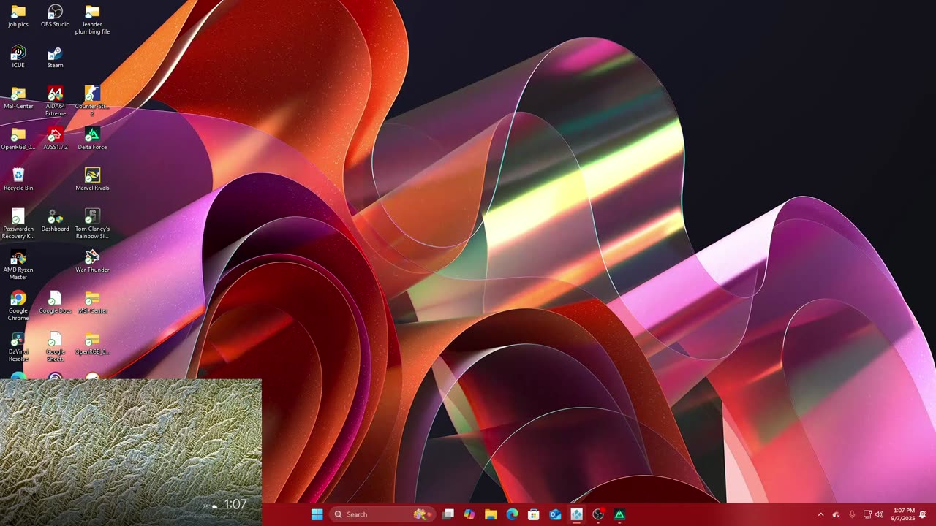Select Tom Clancy's Rainbow Six icon
Viewport: 936px width, 526px height.
[x=92, y=224]
